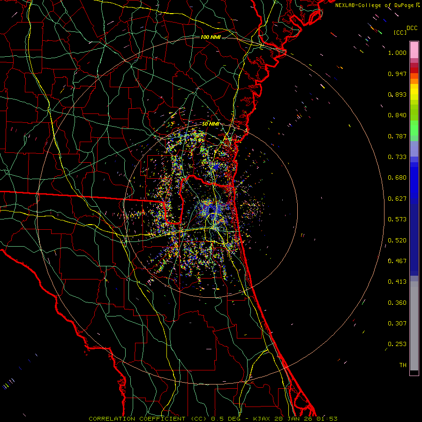Click the 0.413 legend value

[397, 282]
